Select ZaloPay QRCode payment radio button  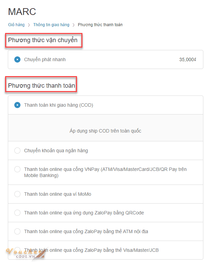tap(17, 213)
